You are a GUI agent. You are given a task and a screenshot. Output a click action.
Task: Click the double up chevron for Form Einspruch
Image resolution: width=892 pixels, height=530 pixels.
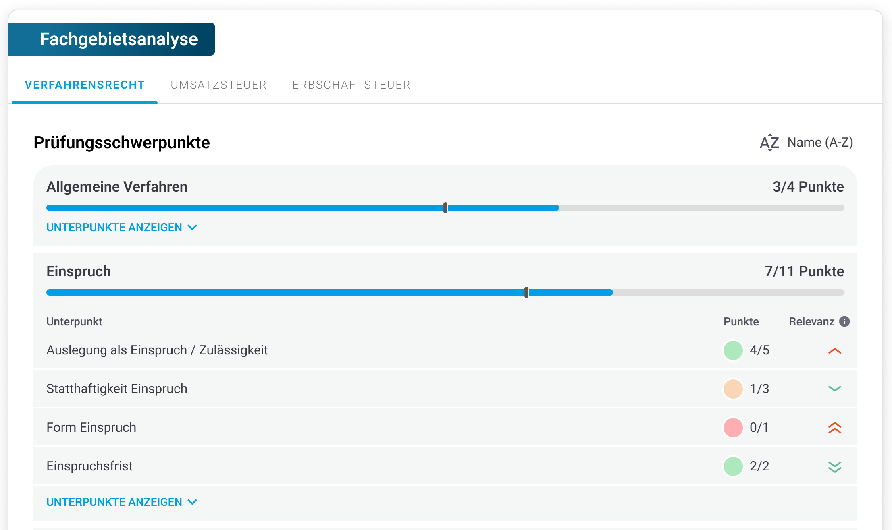pyautogui.click(x=835, y=427)
